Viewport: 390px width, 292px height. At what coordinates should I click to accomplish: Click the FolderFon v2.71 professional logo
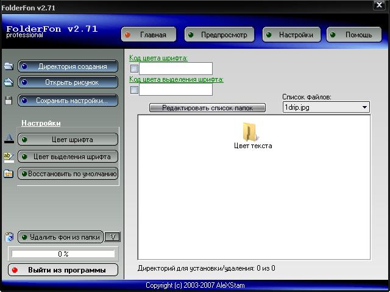pos(52,31)
